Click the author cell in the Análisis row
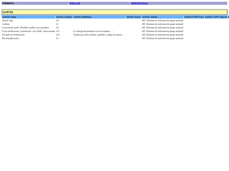 click(162, 24)
